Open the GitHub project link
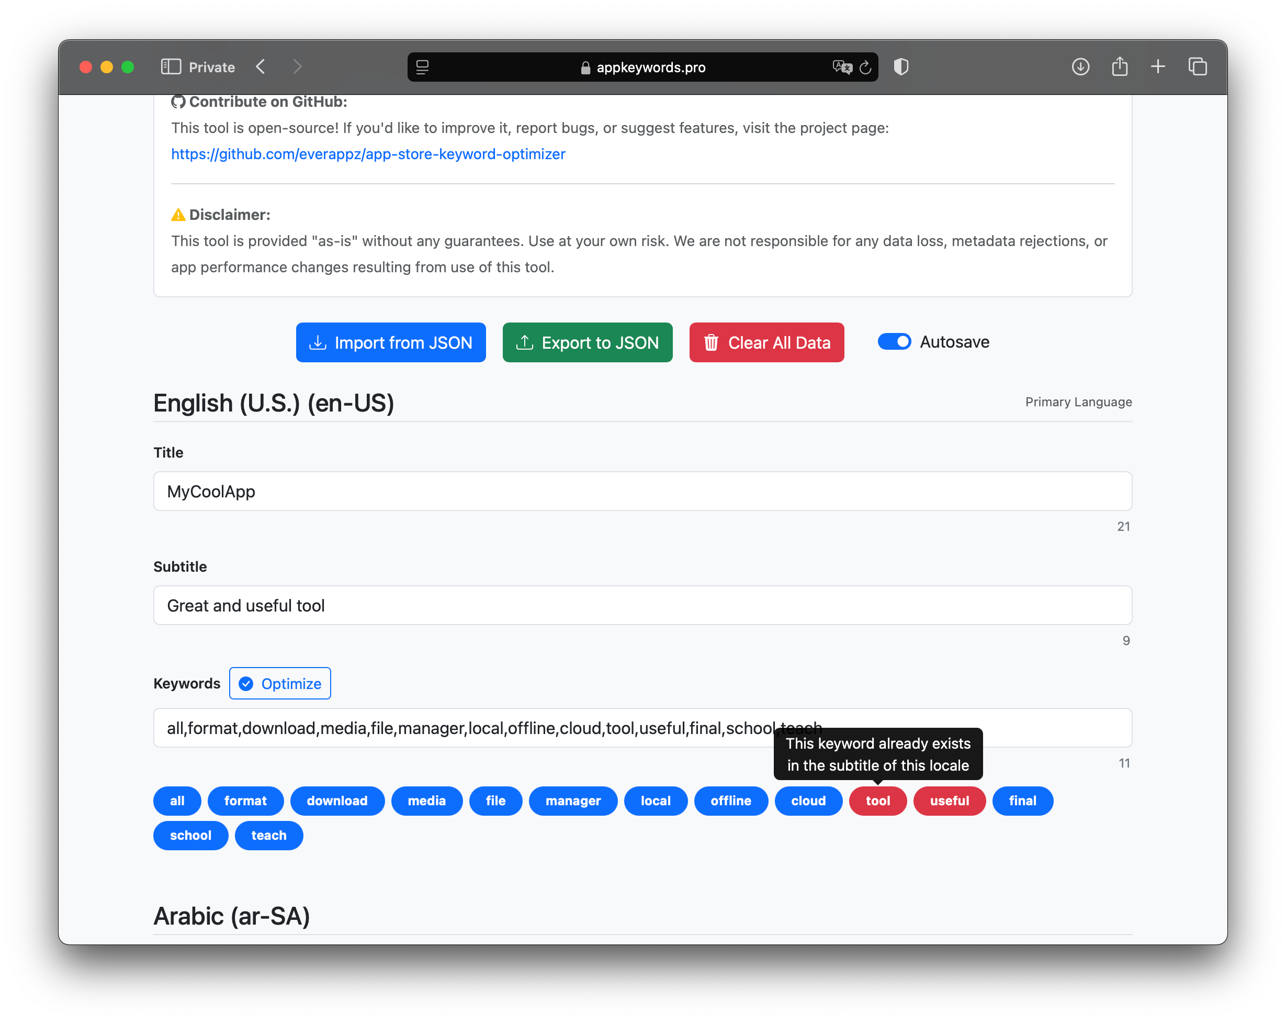Screen dimensions: 1286x1022 pos(368,154)
